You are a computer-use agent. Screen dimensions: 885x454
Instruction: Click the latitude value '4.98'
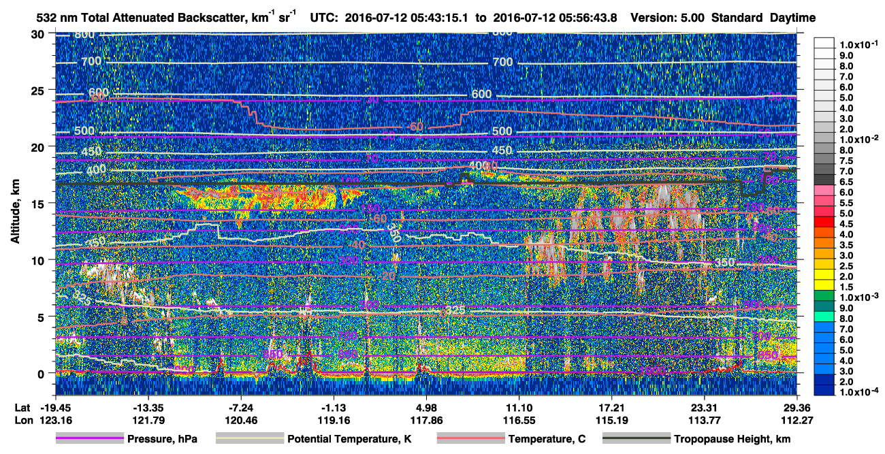(x=426, y=408)
